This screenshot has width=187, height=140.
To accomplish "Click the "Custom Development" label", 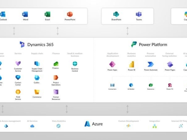I will (x=129, y=121).
